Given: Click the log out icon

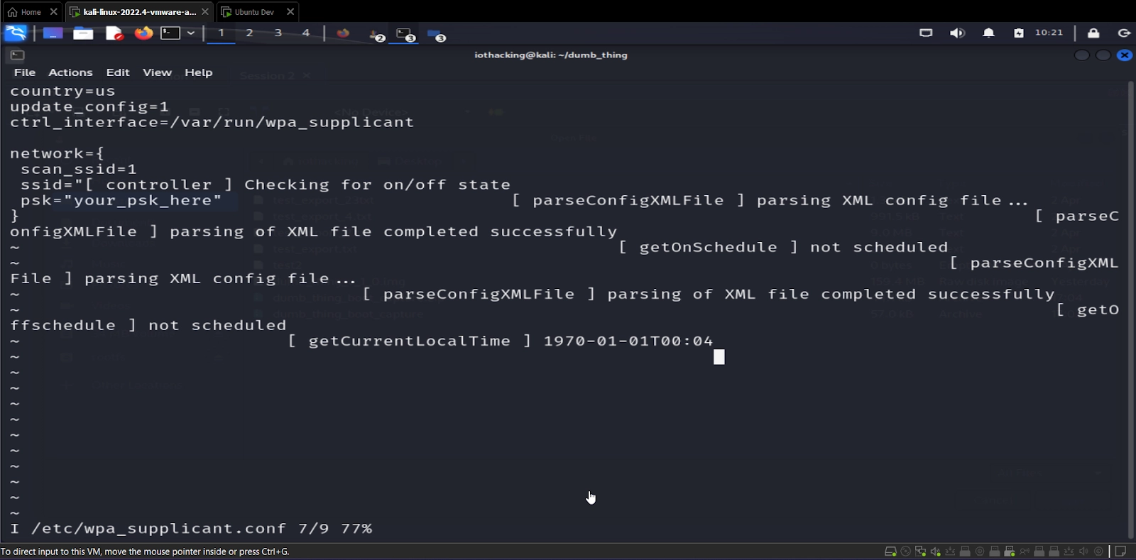Looking at the screenshot, I should 1124,33.
